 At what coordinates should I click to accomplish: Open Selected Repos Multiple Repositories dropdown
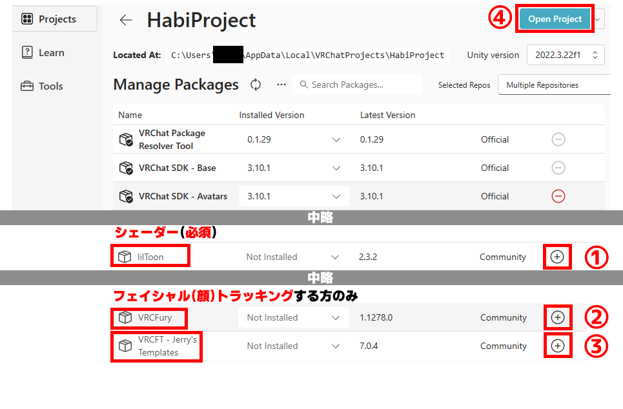coord(554,85)
